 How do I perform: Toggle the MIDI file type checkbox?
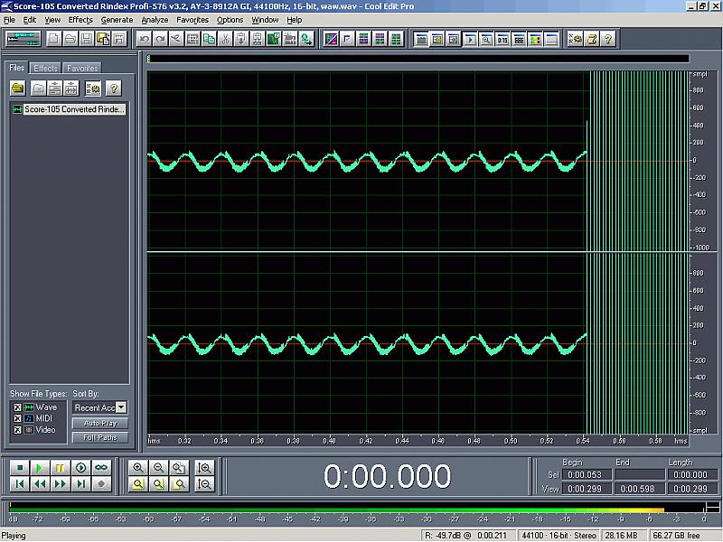(16, 418)
